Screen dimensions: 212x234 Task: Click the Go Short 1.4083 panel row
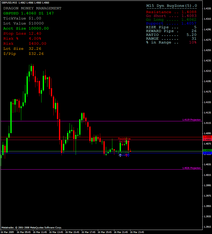(x=171, y=16)
